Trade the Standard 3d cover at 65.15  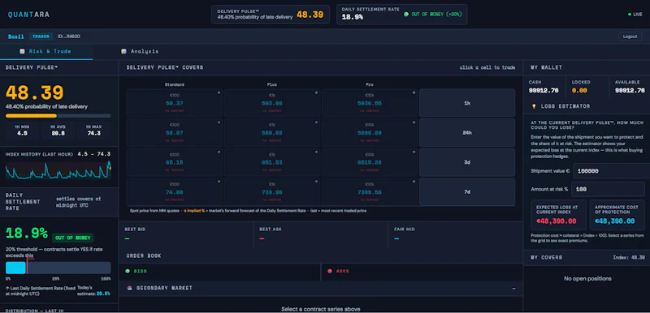[175, 162]
